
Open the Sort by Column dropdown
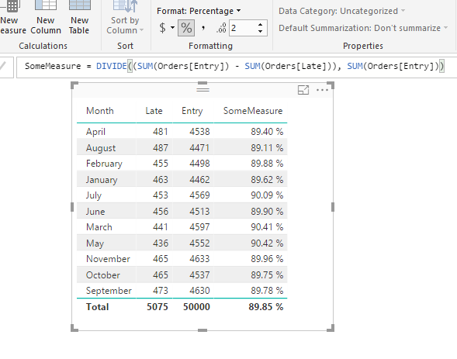click(125, 18)
